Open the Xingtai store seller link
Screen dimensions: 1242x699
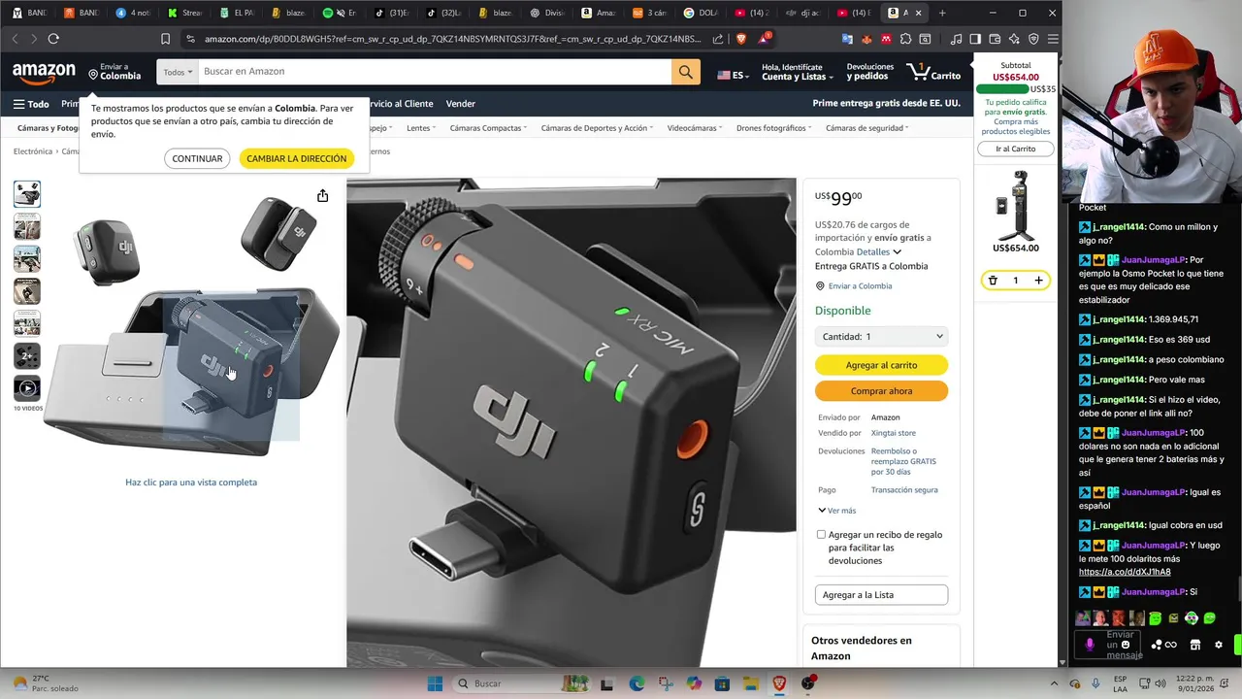(x=893, y=433)
